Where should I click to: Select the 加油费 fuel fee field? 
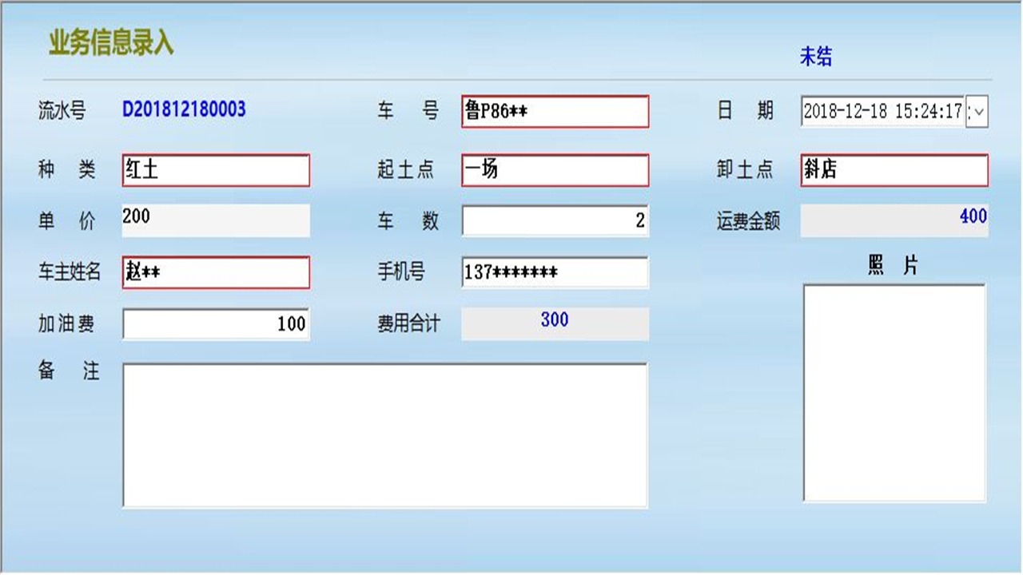(x=216, y=323)
